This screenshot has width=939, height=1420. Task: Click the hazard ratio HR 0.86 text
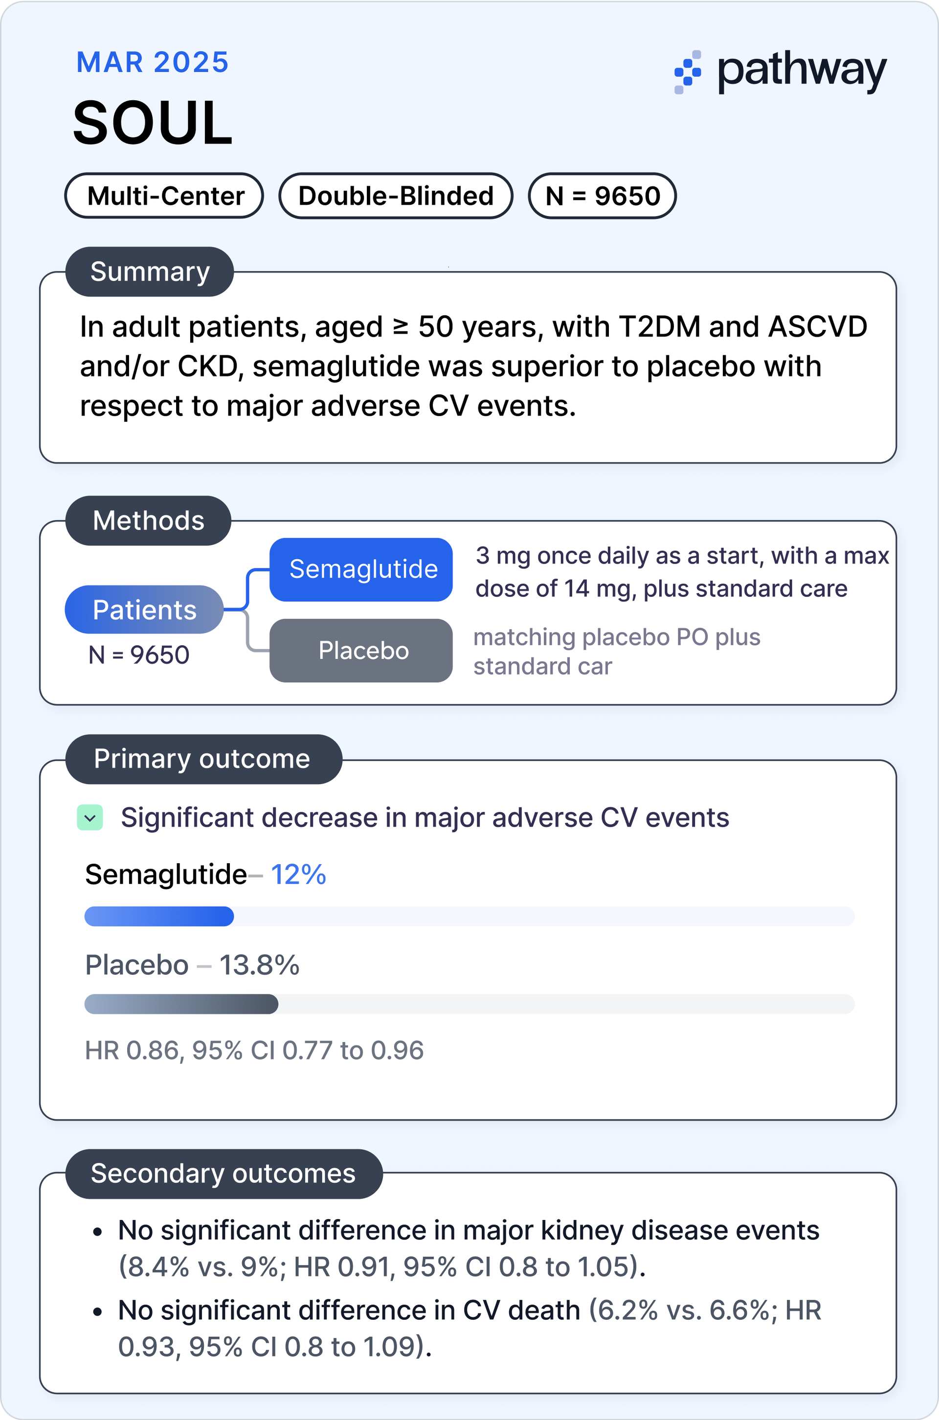point(254,1051)
